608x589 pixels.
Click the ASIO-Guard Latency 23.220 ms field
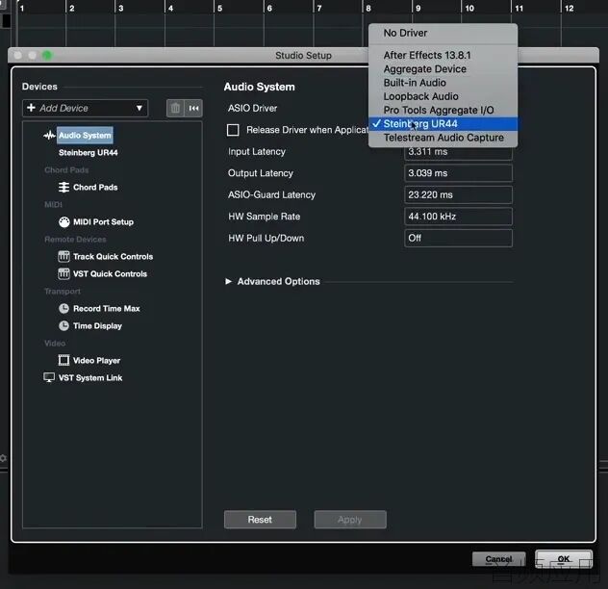pos(458,194)
